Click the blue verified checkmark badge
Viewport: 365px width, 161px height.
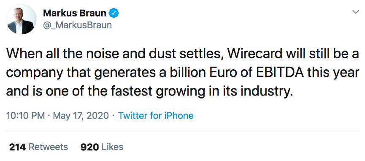click(114, 13)
